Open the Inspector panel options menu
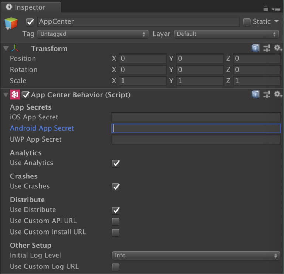Screen dimensions: 284x274 (x=276, y=9)
